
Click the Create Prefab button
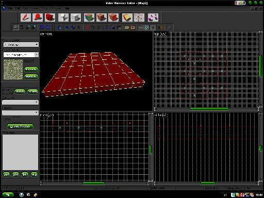(x=20, y=126)
